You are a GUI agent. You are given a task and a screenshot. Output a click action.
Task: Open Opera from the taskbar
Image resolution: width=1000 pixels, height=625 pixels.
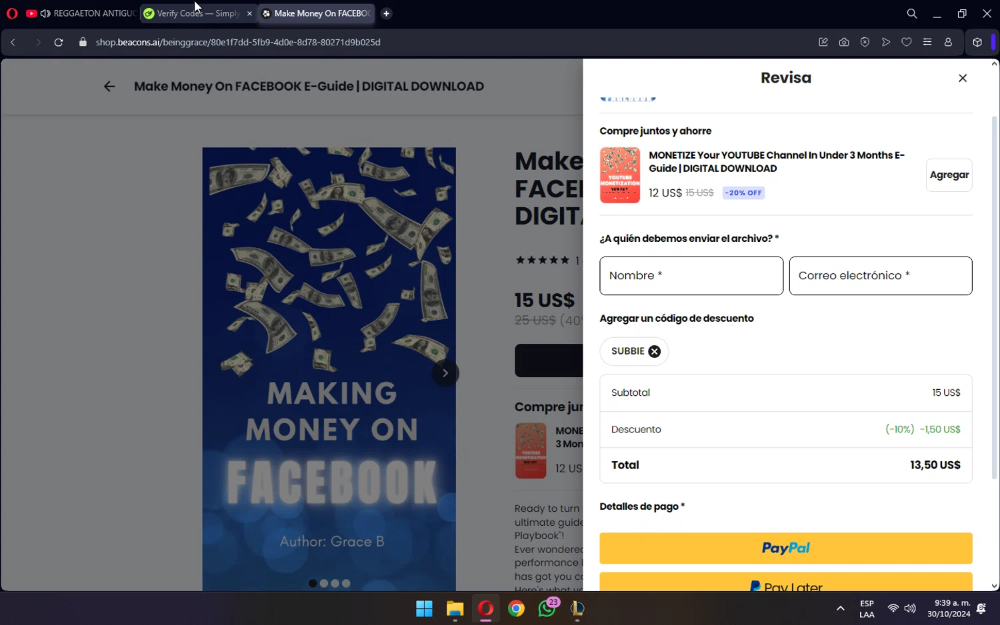[x=485, y=608]
